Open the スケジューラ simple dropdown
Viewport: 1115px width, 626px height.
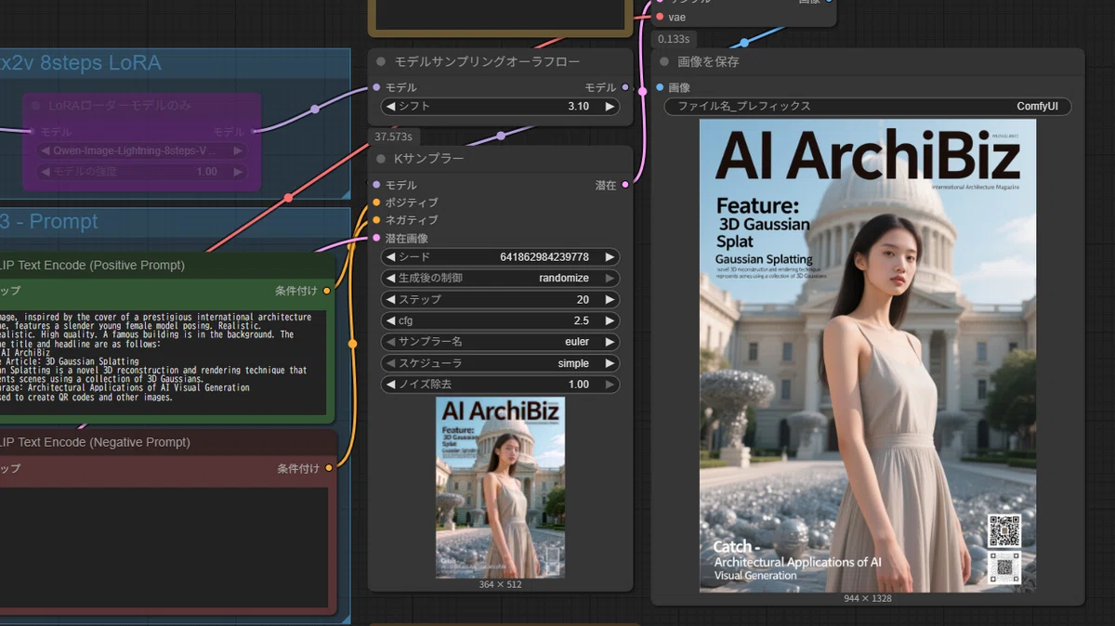(x=500, y=363)
